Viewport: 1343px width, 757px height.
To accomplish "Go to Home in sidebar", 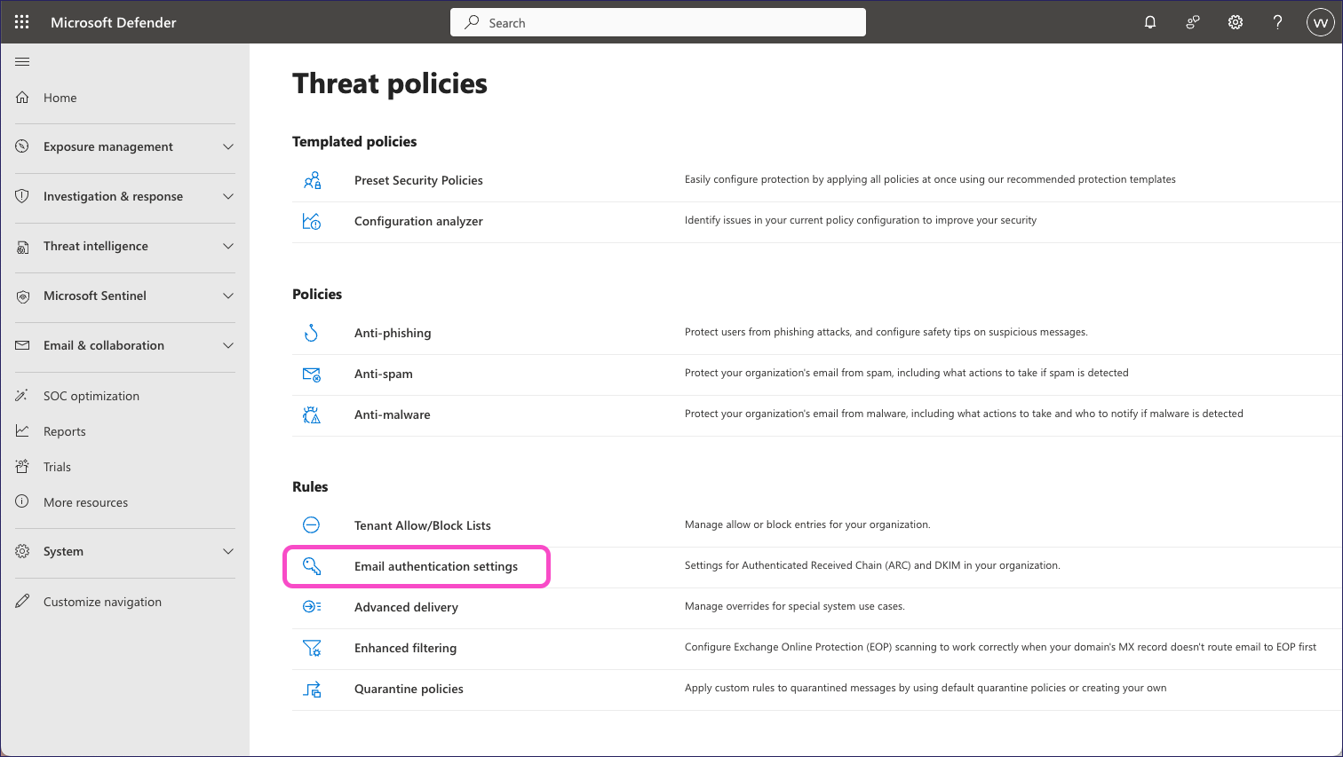I will click(60, 98).
